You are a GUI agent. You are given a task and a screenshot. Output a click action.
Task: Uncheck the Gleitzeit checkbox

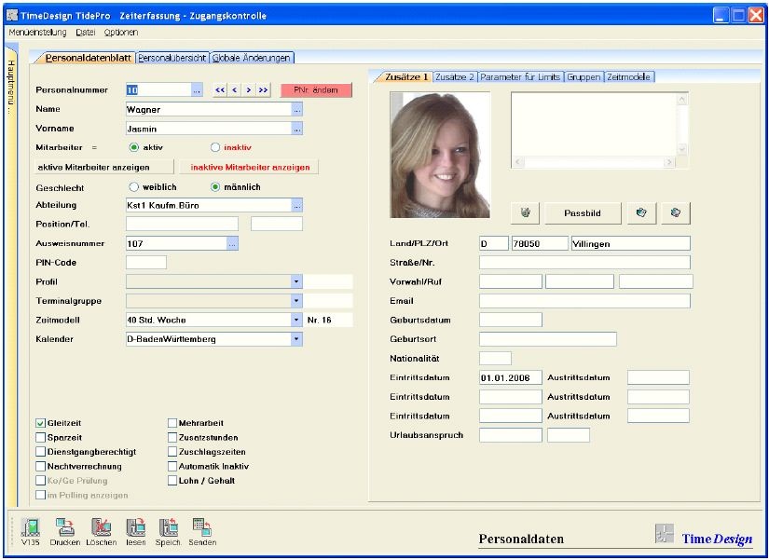pyautogui.click(x=41, y=423)
